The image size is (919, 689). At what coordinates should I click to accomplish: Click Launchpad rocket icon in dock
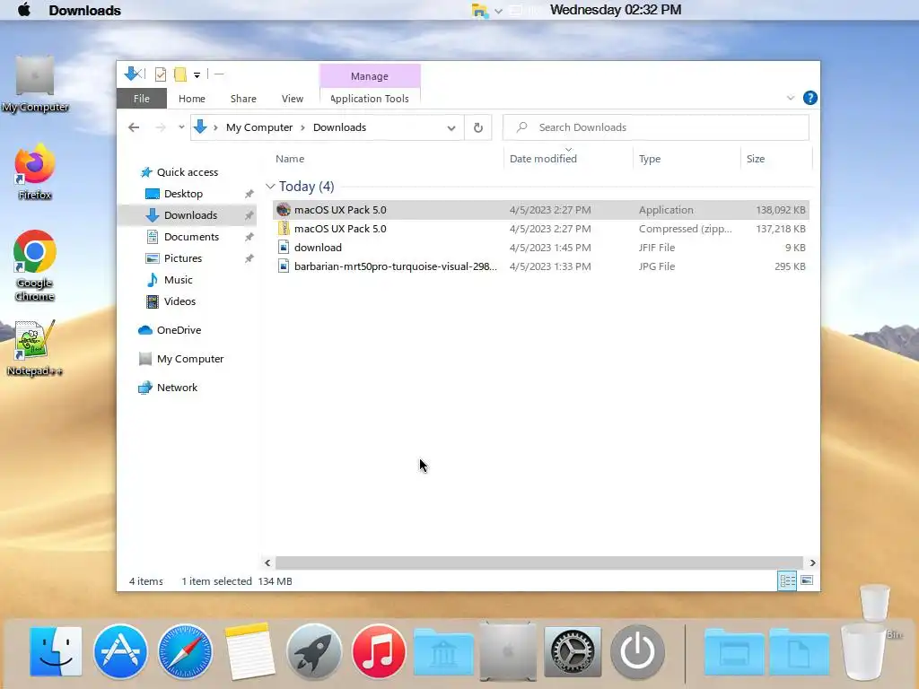[x=314, y=651]
